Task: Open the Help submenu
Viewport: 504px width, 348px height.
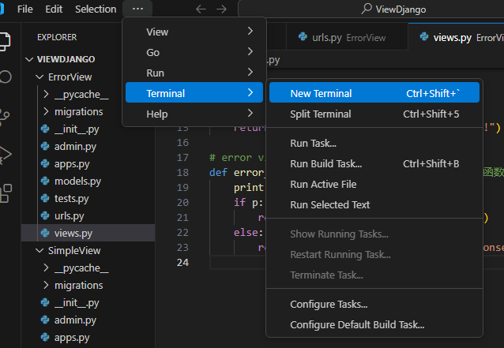Action: pyautogui.click(x=194, y=114)
